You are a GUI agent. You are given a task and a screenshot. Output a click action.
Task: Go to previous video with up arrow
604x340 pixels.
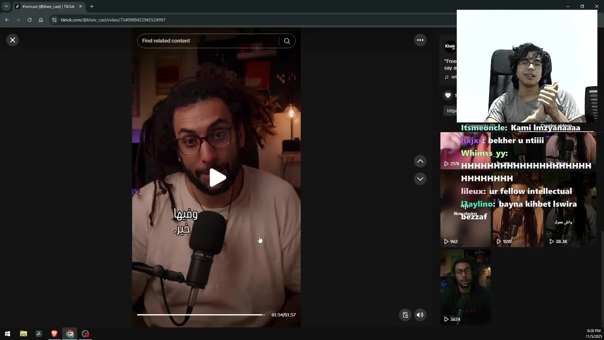click(420, 161)
